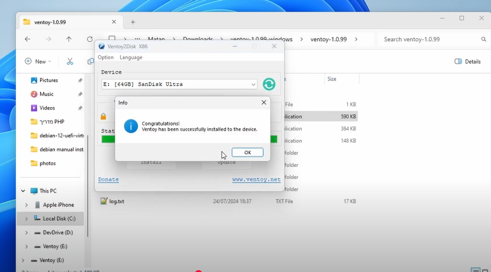Open a new Explorer tab with plus
Image resolution: width=491 pixels, height=272 pixels.
tap(133, 22)
